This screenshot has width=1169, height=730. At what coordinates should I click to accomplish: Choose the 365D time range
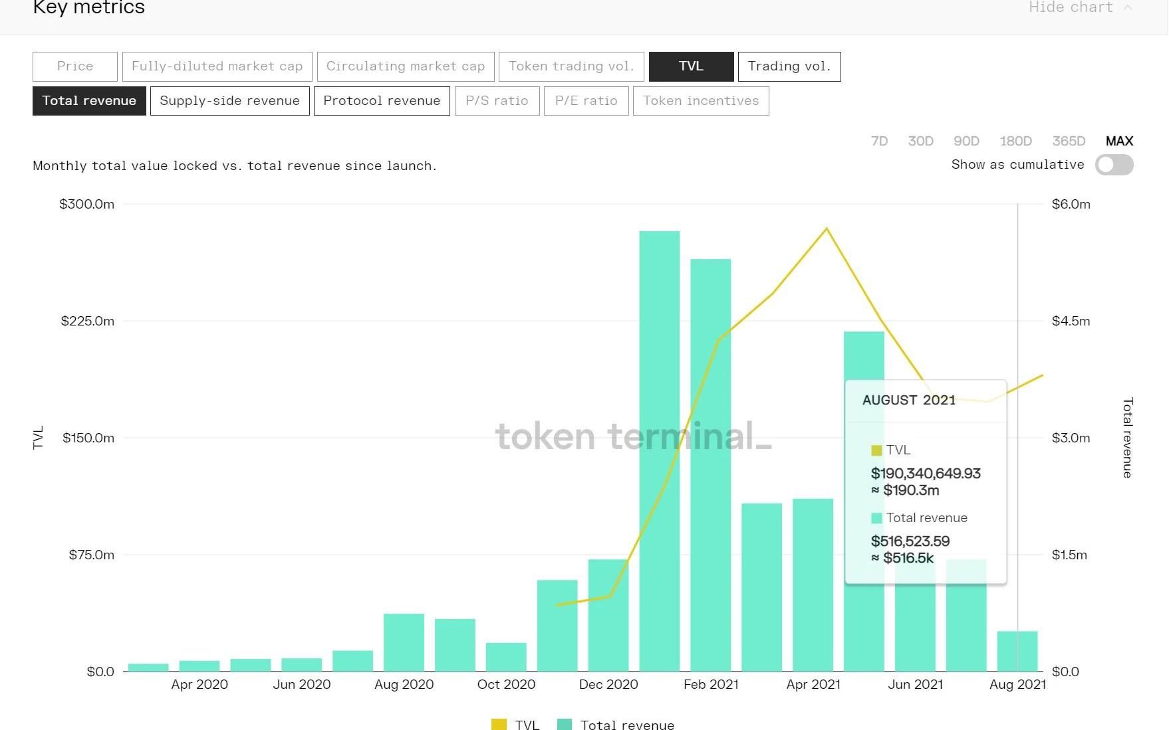tap(1069, 141)
